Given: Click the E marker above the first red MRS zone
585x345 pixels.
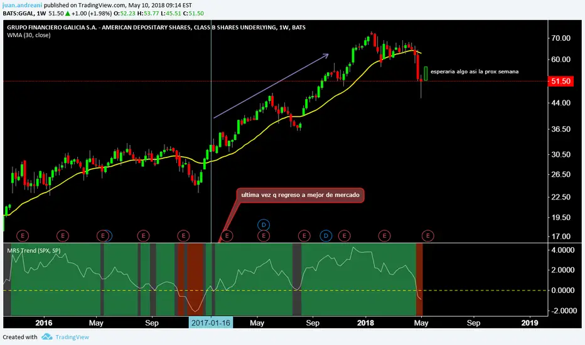Looking at the screenshot, I should [x=183, y=236].
